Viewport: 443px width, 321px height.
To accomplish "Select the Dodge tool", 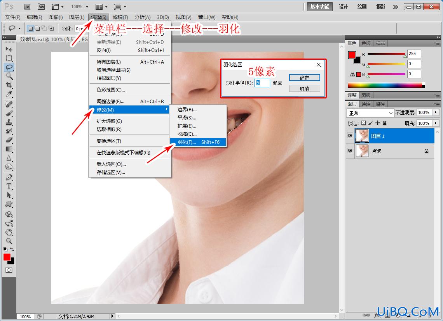I will click(9, 167).
